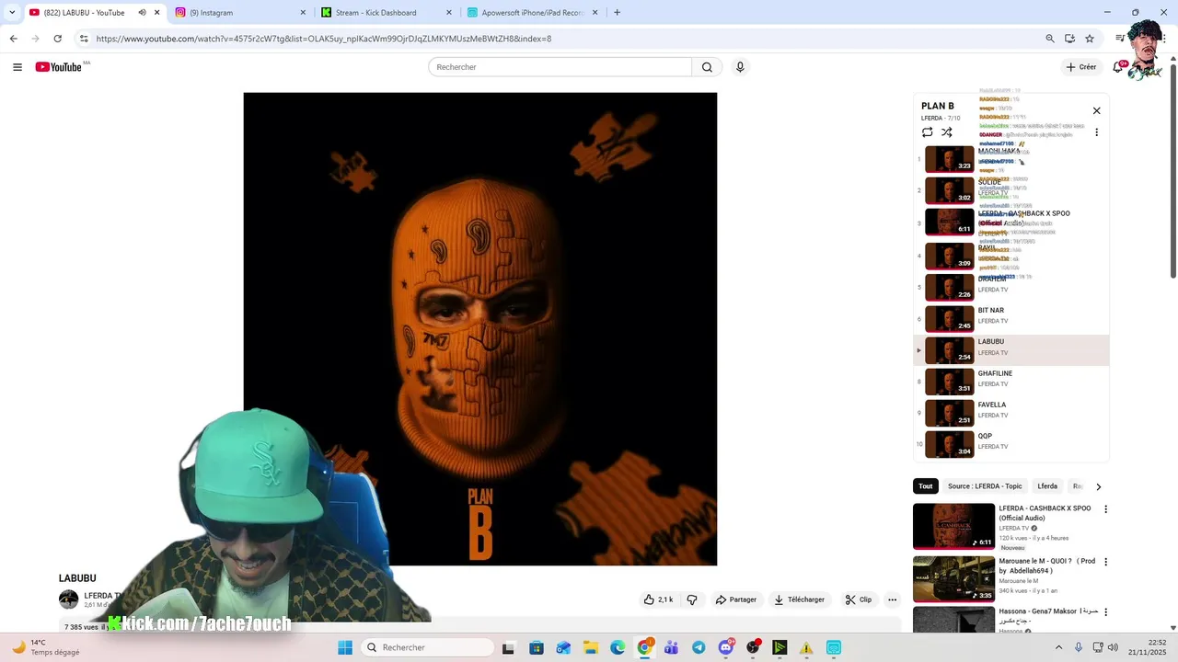The height and width of the screenshot is (662, 1178).
Task: Open File Explorer from taskbar
Action: pyautogui.click(x=591, y=647)
